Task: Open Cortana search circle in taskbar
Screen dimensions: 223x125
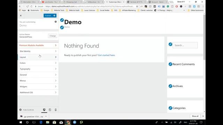Action: [27, 122]
